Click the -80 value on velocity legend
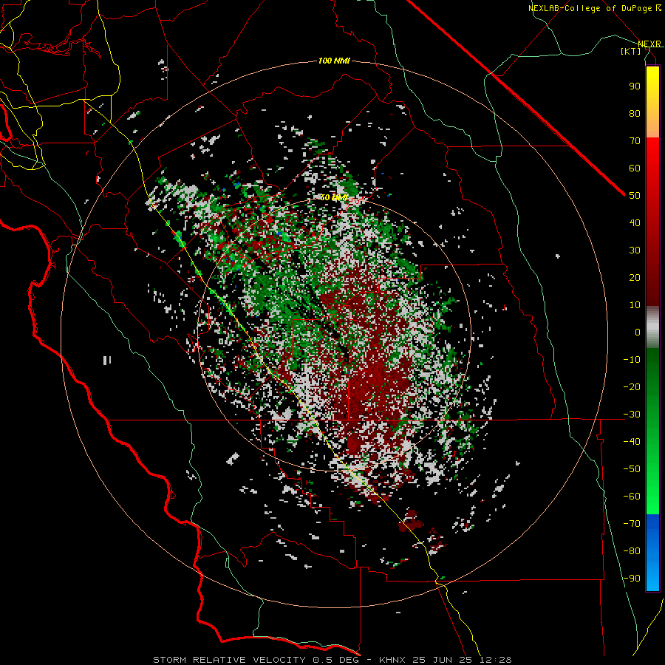 click(632, 551)
